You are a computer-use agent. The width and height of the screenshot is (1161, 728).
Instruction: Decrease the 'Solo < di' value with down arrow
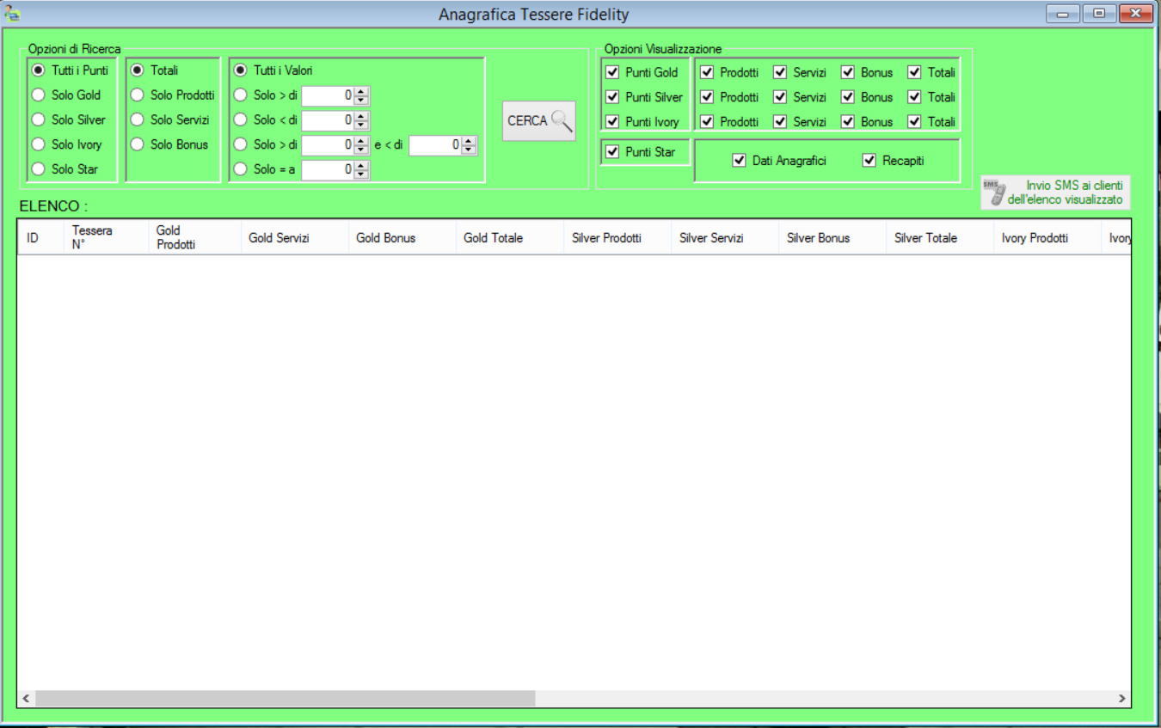pos(361,125)
